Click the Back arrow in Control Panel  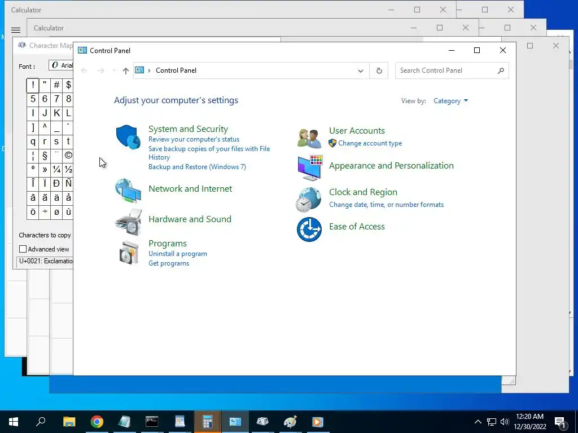click(x=84, y=70)
